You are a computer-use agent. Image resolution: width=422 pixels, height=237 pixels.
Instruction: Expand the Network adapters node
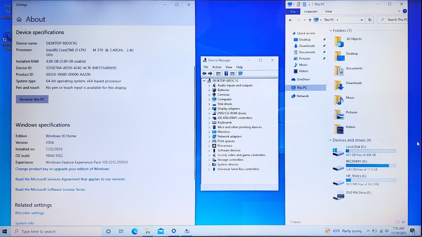click(x=209, y=137)
